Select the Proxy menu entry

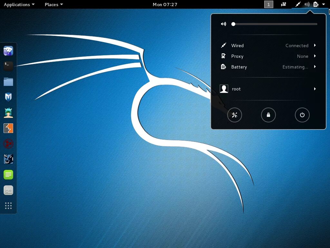click(268, 56)
